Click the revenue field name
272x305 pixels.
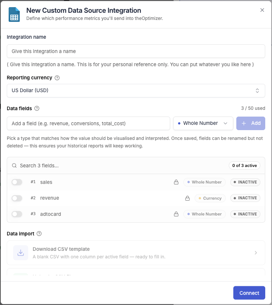(50, 198)
